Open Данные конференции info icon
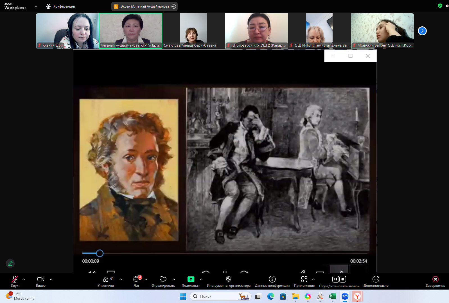 (272, 279)
